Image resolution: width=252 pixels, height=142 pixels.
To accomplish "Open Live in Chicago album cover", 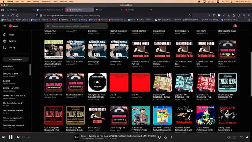I will (x=97, y=115).
